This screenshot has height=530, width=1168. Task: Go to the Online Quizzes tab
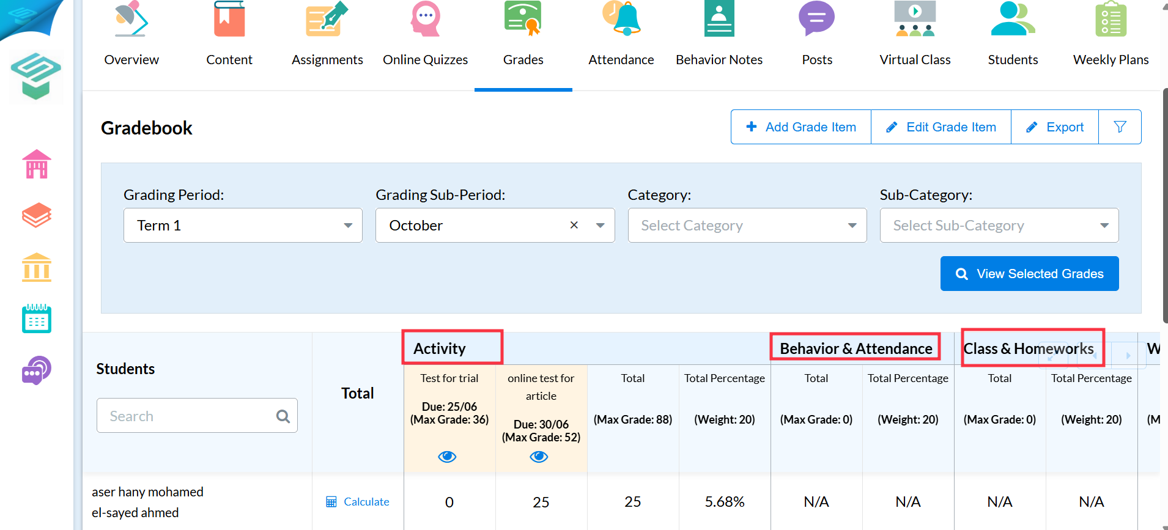coord(426,37)
